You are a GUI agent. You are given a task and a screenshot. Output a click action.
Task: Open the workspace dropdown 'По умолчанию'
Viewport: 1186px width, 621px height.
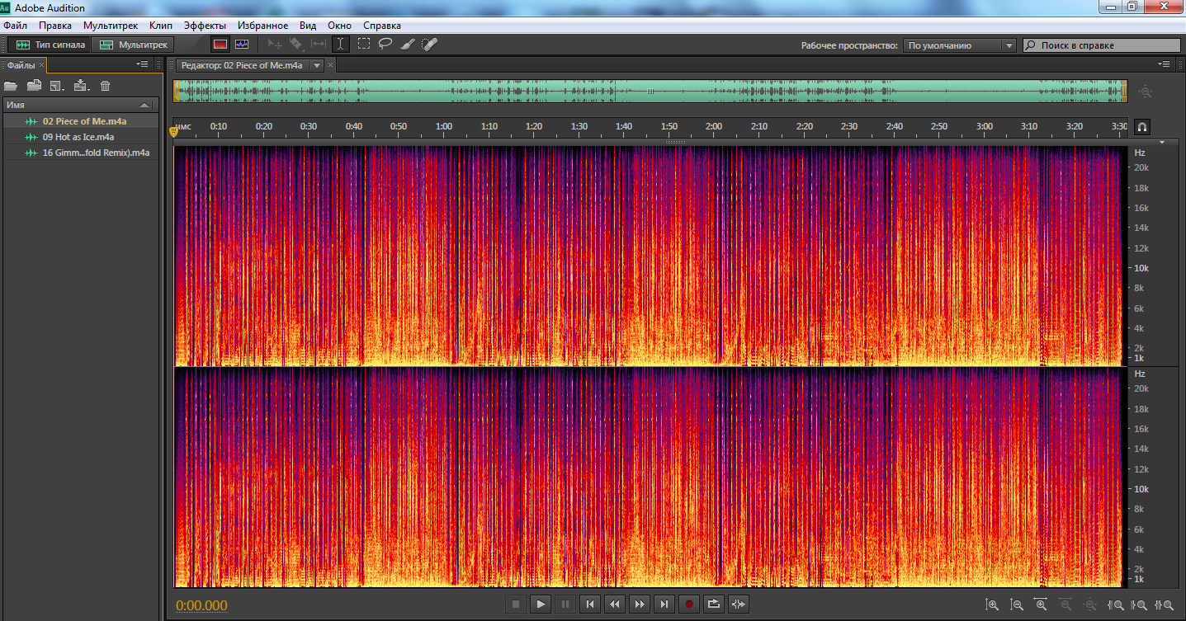[959, 45]
